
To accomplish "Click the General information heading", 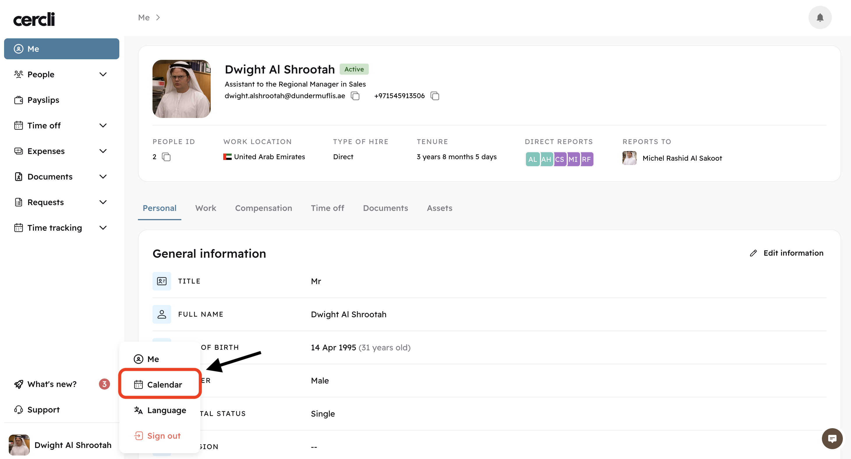I will tap(209, 254).
